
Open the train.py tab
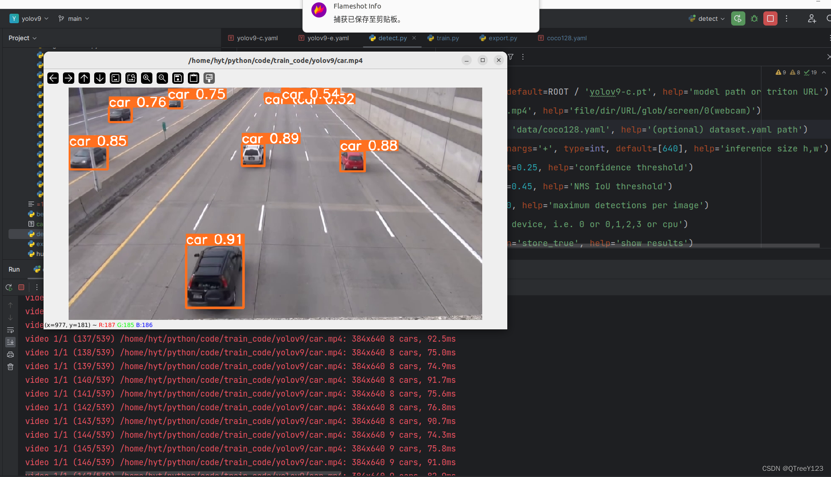pos(443,38)
